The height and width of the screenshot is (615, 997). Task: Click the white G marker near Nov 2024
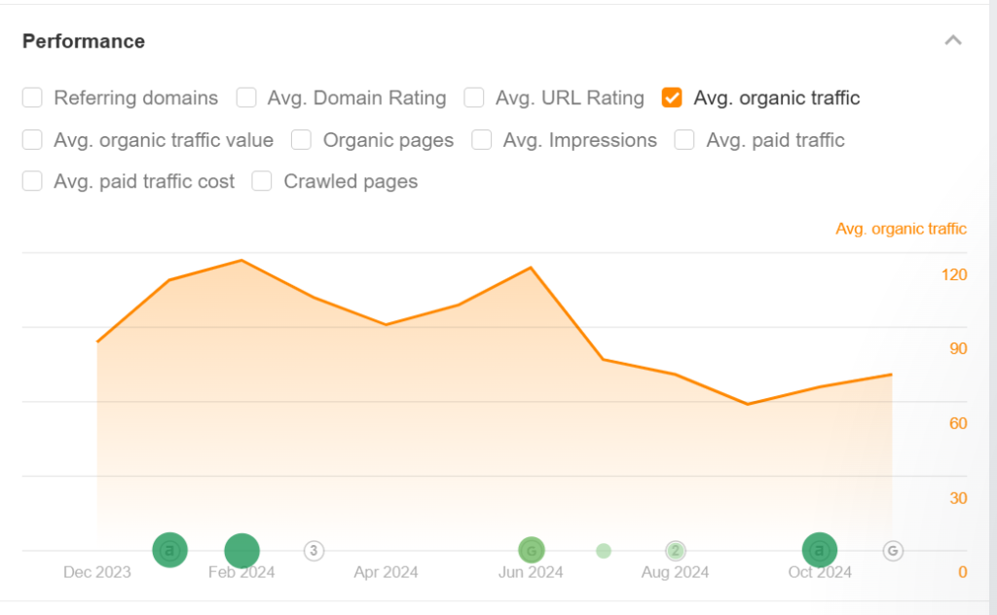click(x=892, y=551)
